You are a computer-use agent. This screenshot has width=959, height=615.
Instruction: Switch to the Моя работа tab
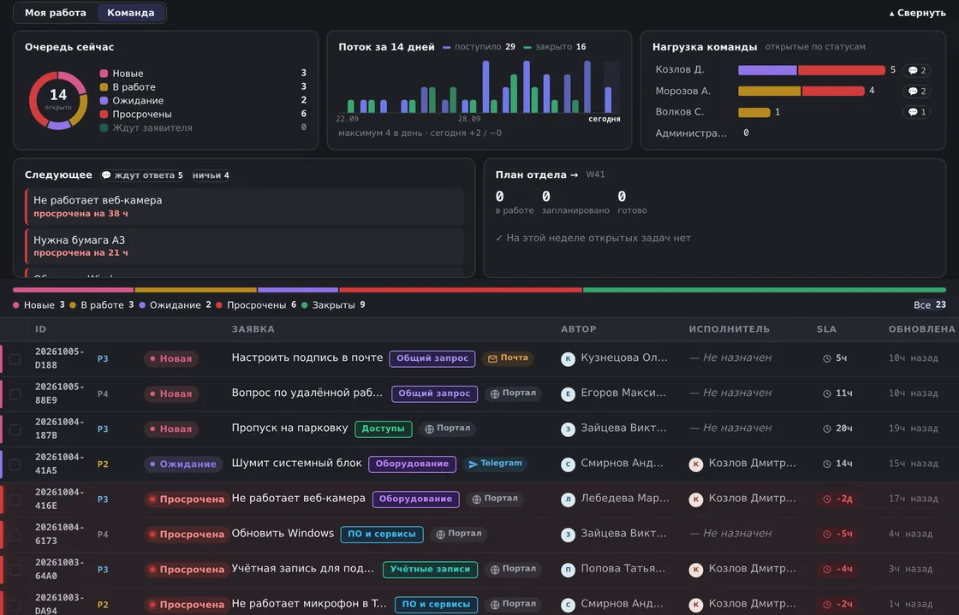pos(55,13)
